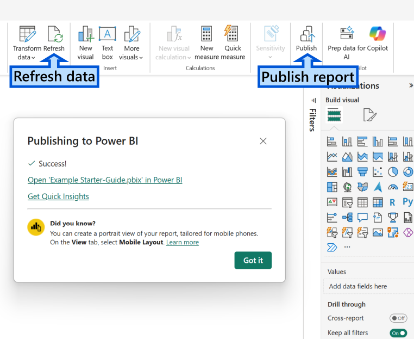Select the Smart narrative document visual
The width and height of the screenshot is (414, 339).
pos(378,218)
